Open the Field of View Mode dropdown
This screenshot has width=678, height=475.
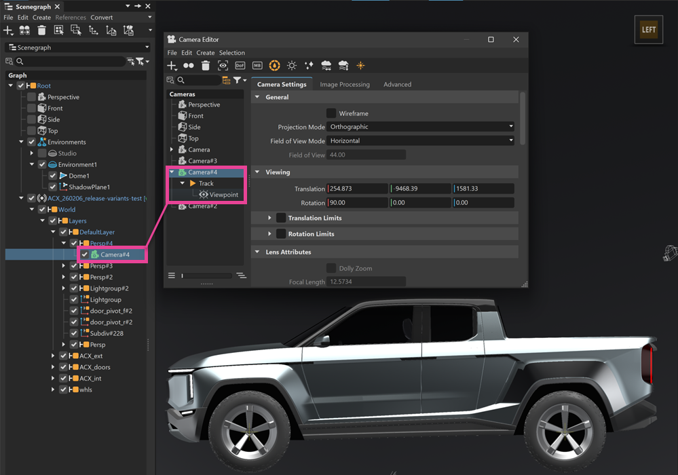pyautogui.click(x=420, y=140)
